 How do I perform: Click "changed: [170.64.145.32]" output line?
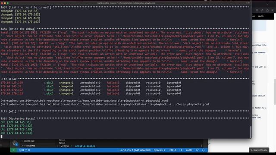click(19, 11)
